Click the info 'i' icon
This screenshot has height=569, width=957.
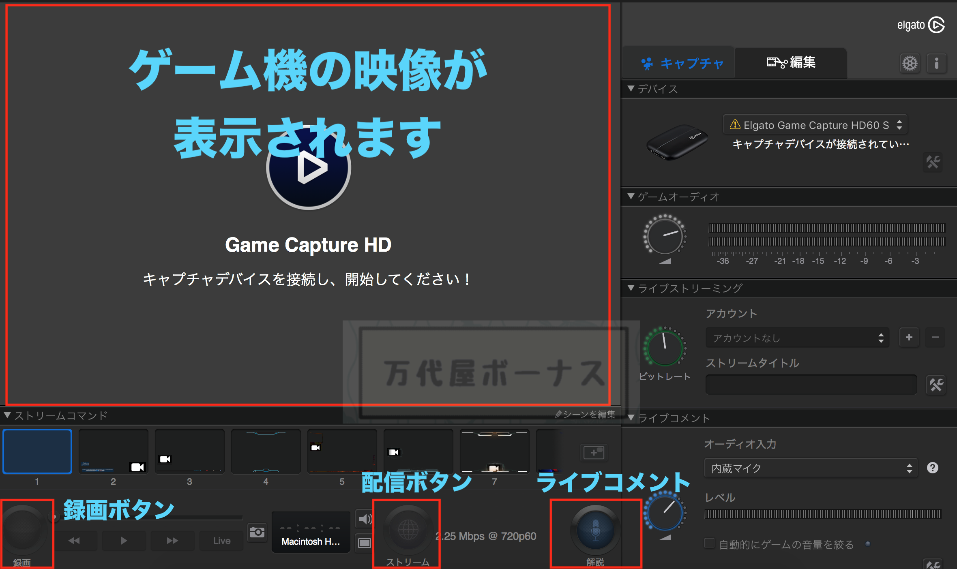(x=936, y=63)
